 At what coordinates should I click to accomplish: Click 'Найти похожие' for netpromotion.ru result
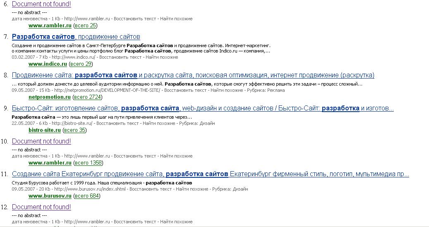pyautogui.click(x=227, y=90)
